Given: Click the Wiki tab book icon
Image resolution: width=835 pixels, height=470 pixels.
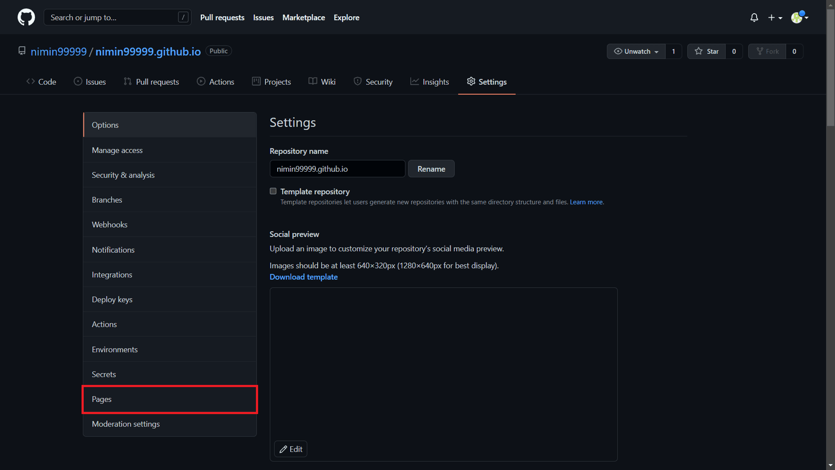Looking at the screenshot, I should [313, 81].
